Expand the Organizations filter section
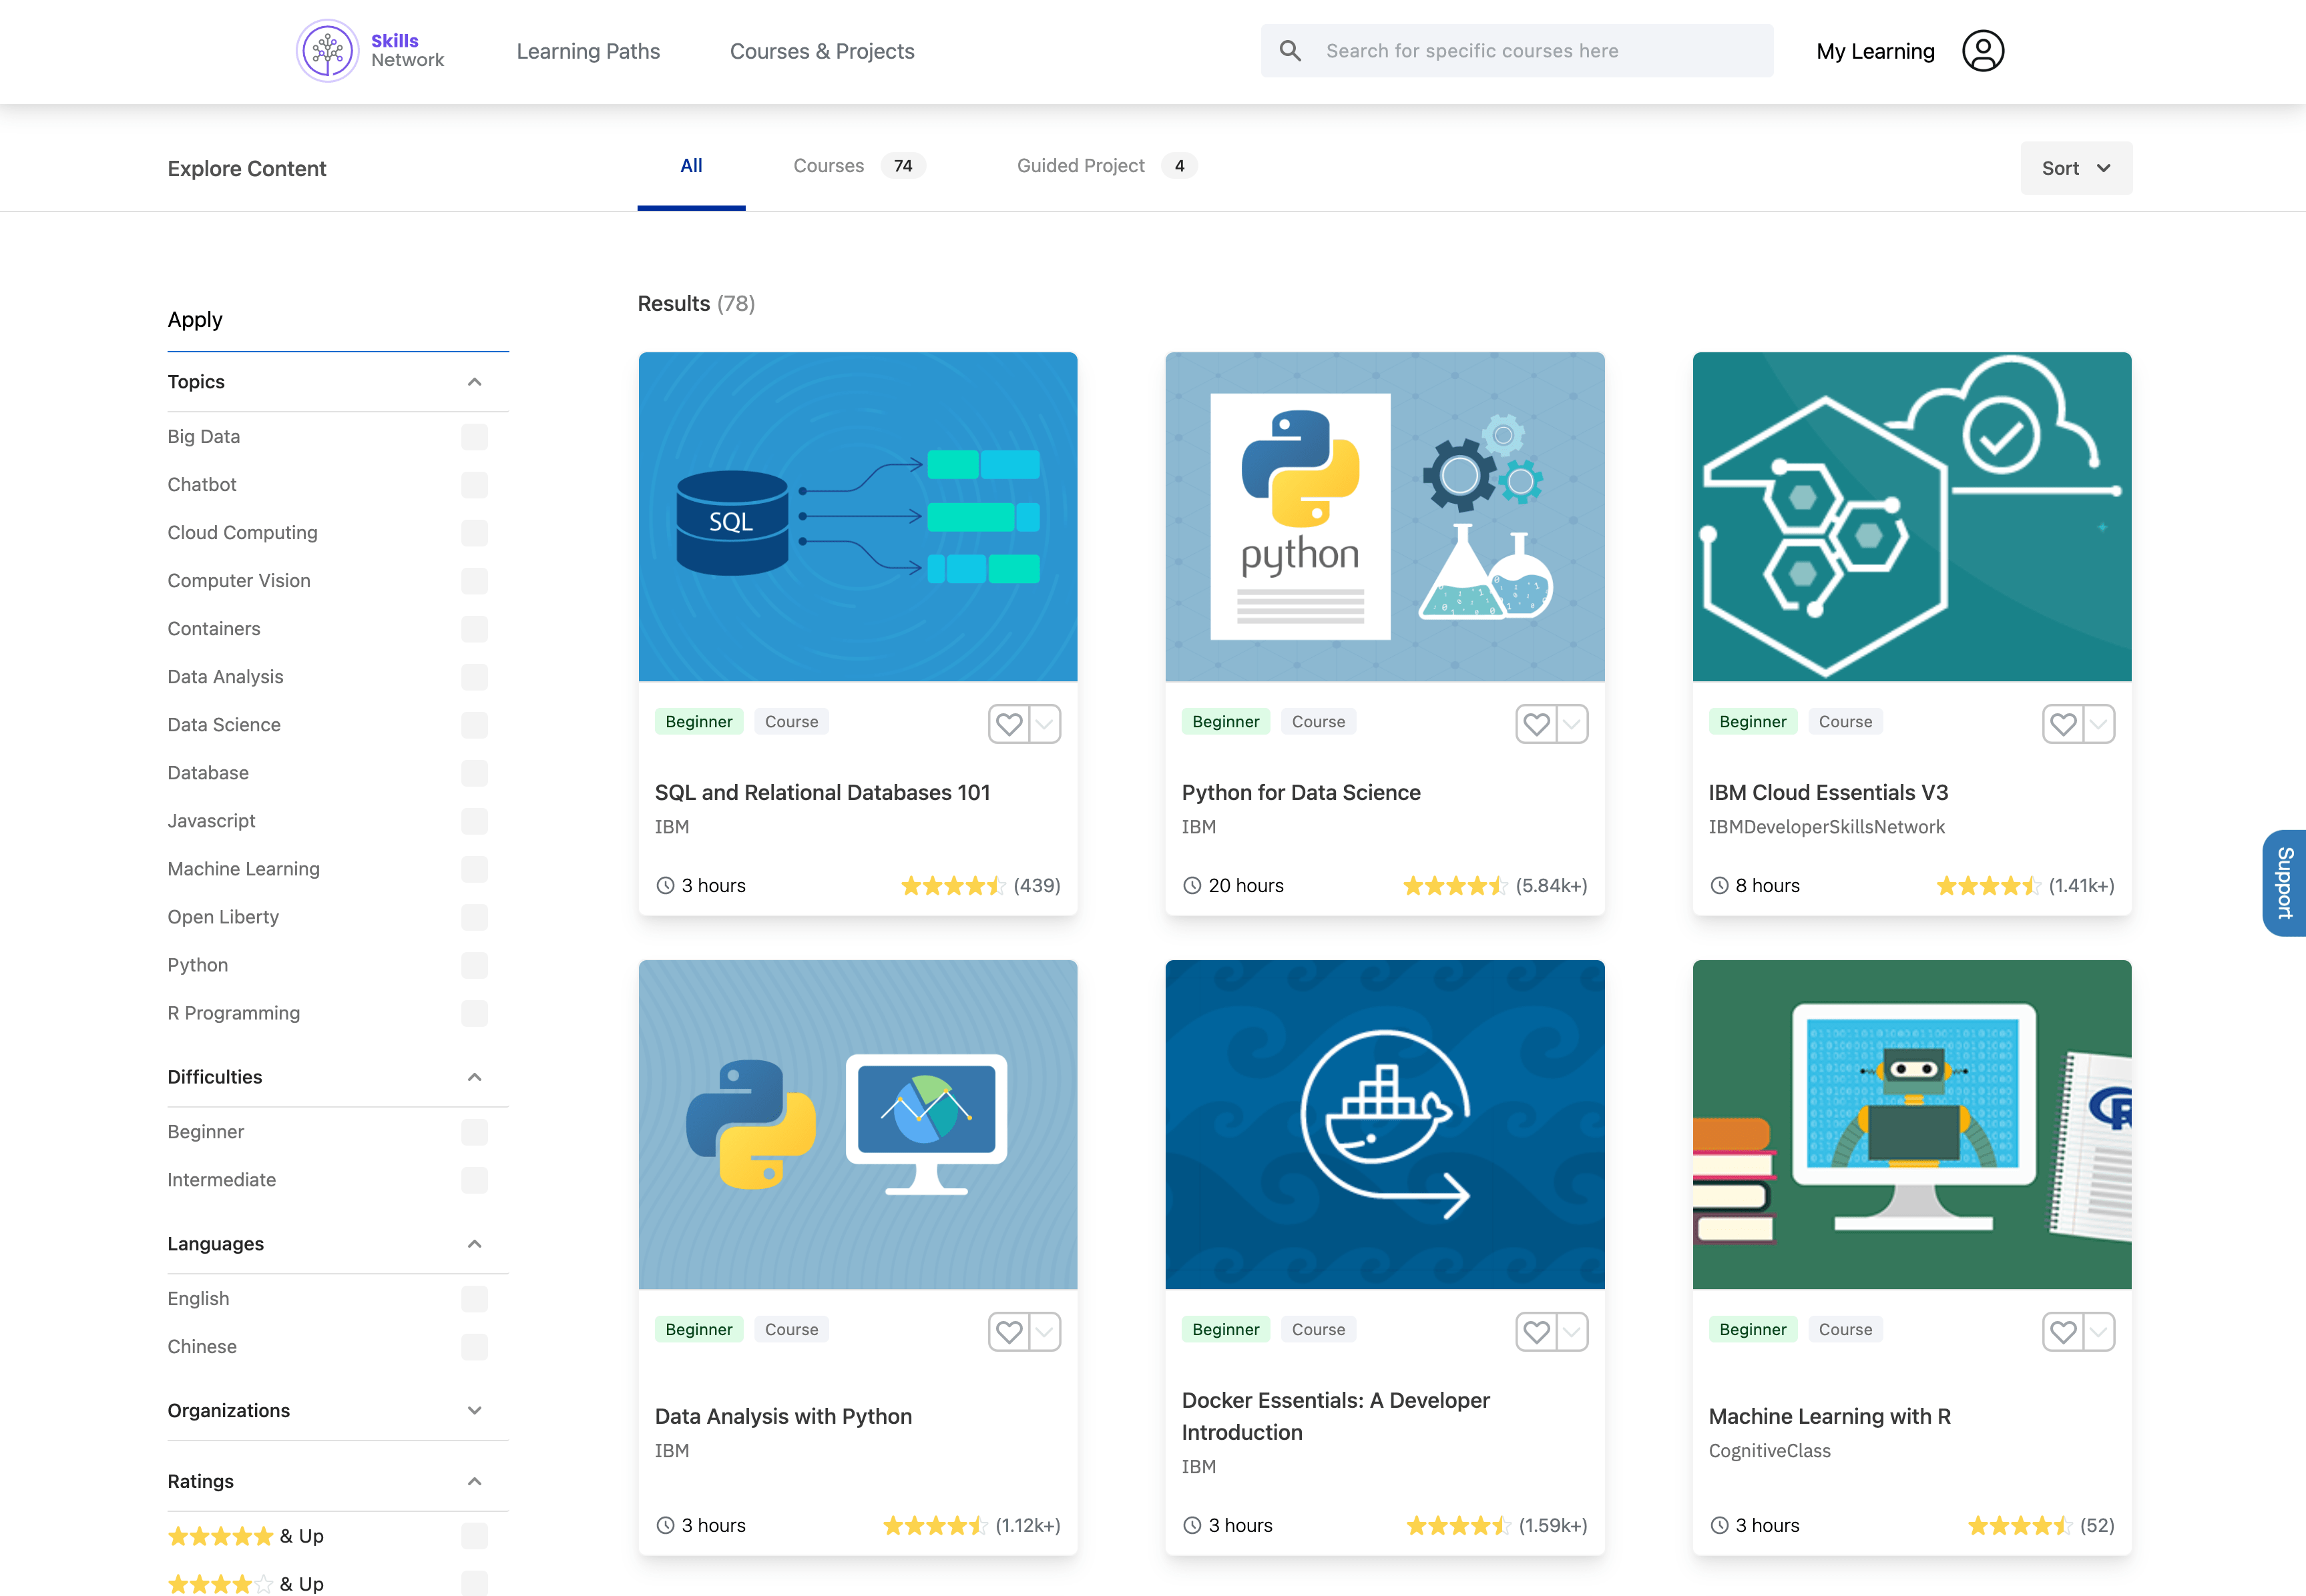 [474, 1410]
